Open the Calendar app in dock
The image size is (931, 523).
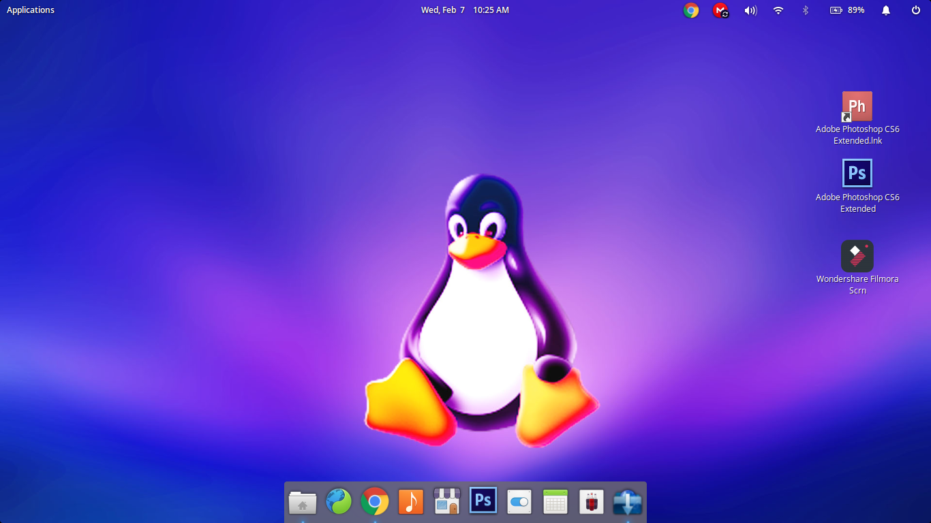(555, 502)
